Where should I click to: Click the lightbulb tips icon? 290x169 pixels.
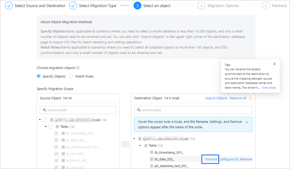point(250,98)
